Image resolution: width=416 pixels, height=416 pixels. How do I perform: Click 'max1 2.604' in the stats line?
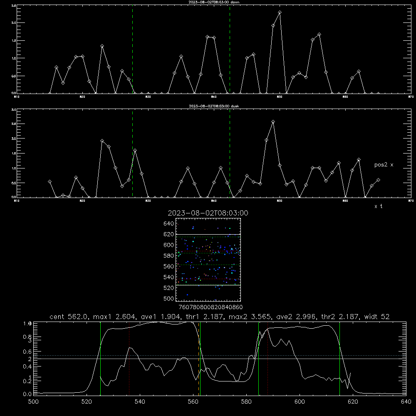(115, 317)
